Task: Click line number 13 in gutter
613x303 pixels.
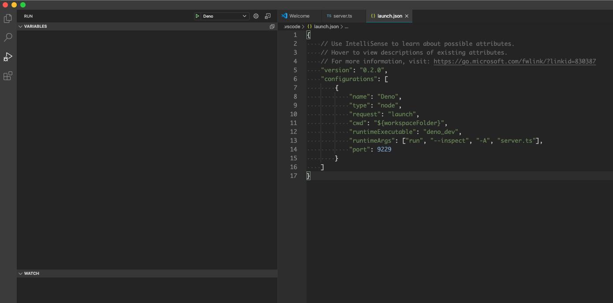Action: click(293, 140)
